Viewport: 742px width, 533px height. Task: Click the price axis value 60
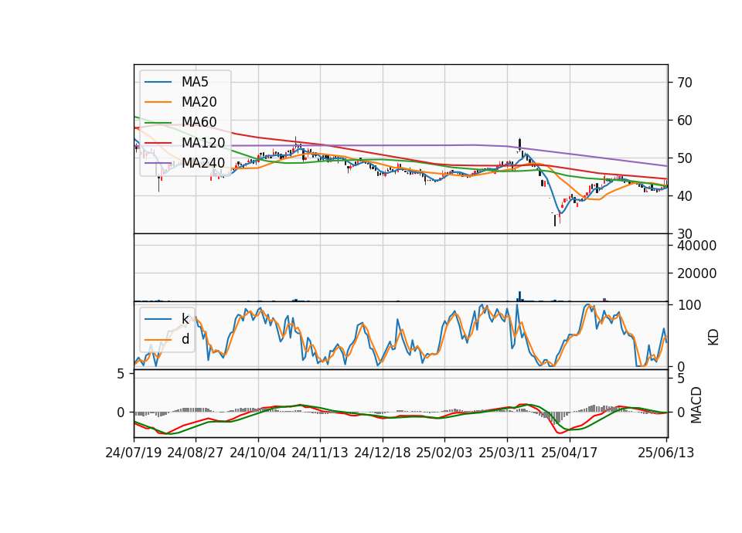click(685, 121)
